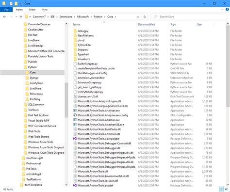Switch to Details view layout icon
The image size is (230, 192).
[x=221, y=189]
